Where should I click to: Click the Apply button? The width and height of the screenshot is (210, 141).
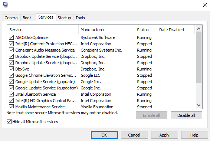(x=164, y=135)
